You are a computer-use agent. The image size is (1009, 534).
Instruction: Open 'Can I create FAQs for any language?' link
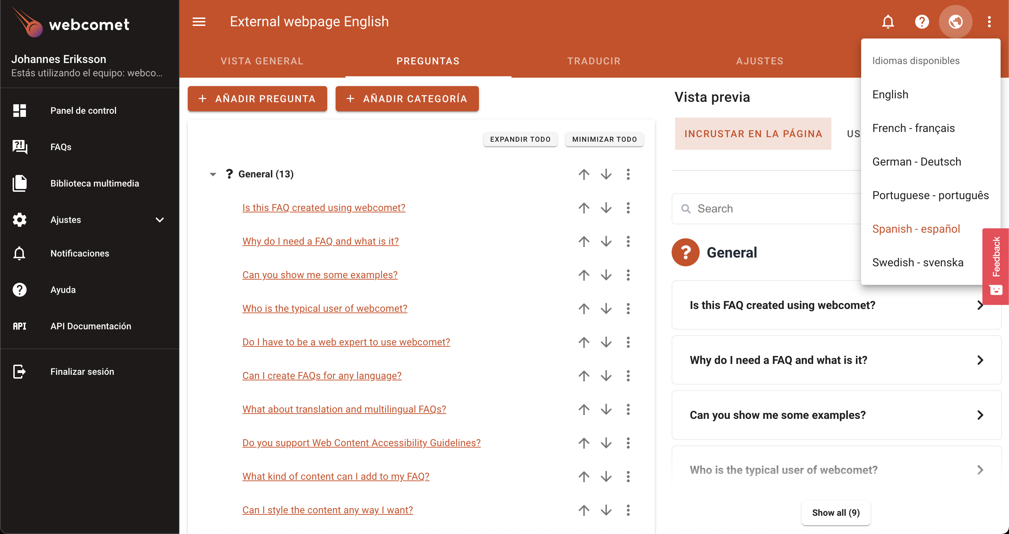(x=322, y=376)
